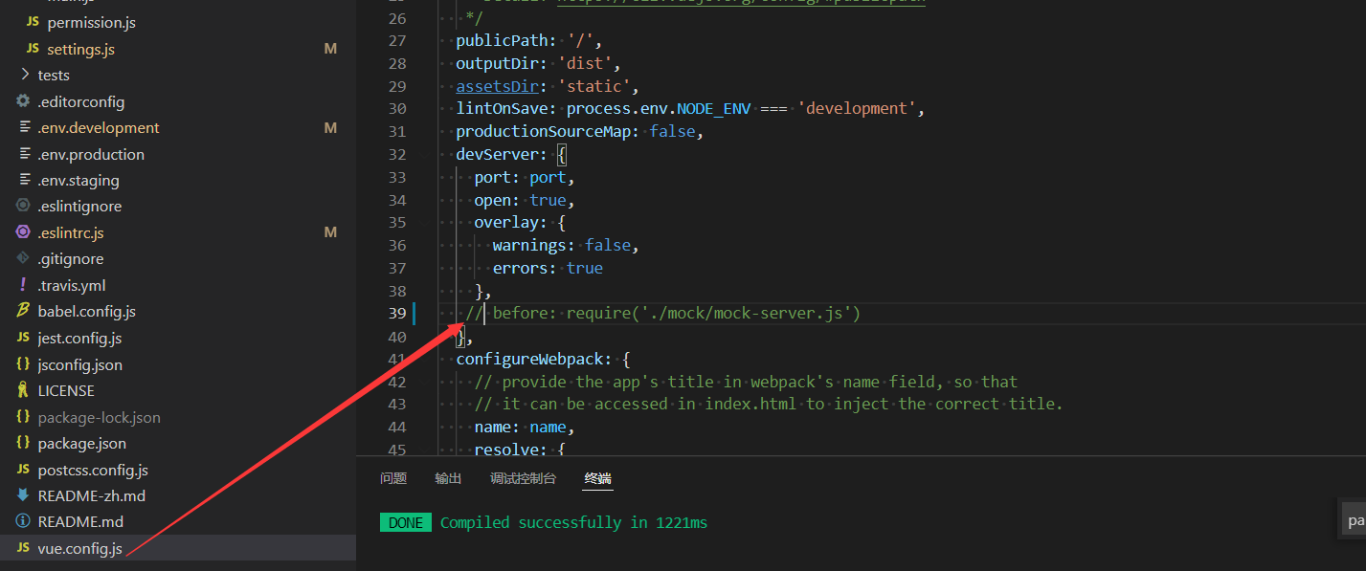The width and height of the screenshot is (1366, 571).
Task: Click the M git status badge on .env.development
Action: pyautogui.click(x=330, y=127)
